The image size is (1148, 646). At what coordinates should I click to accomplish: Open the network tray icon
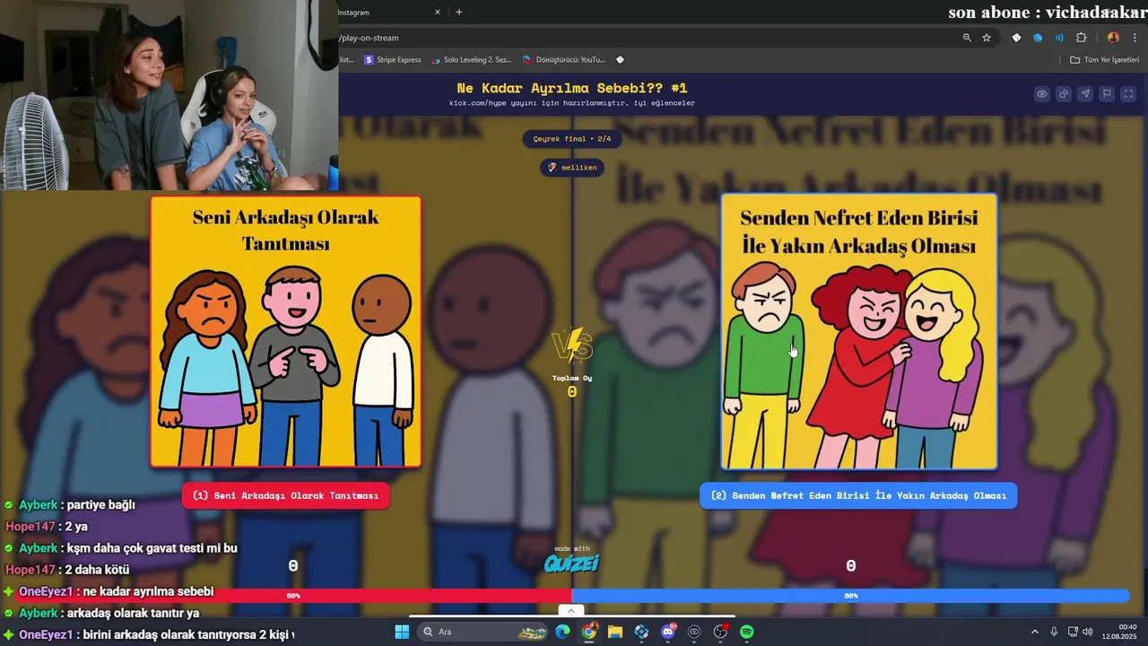click(x=1073, y=632)
